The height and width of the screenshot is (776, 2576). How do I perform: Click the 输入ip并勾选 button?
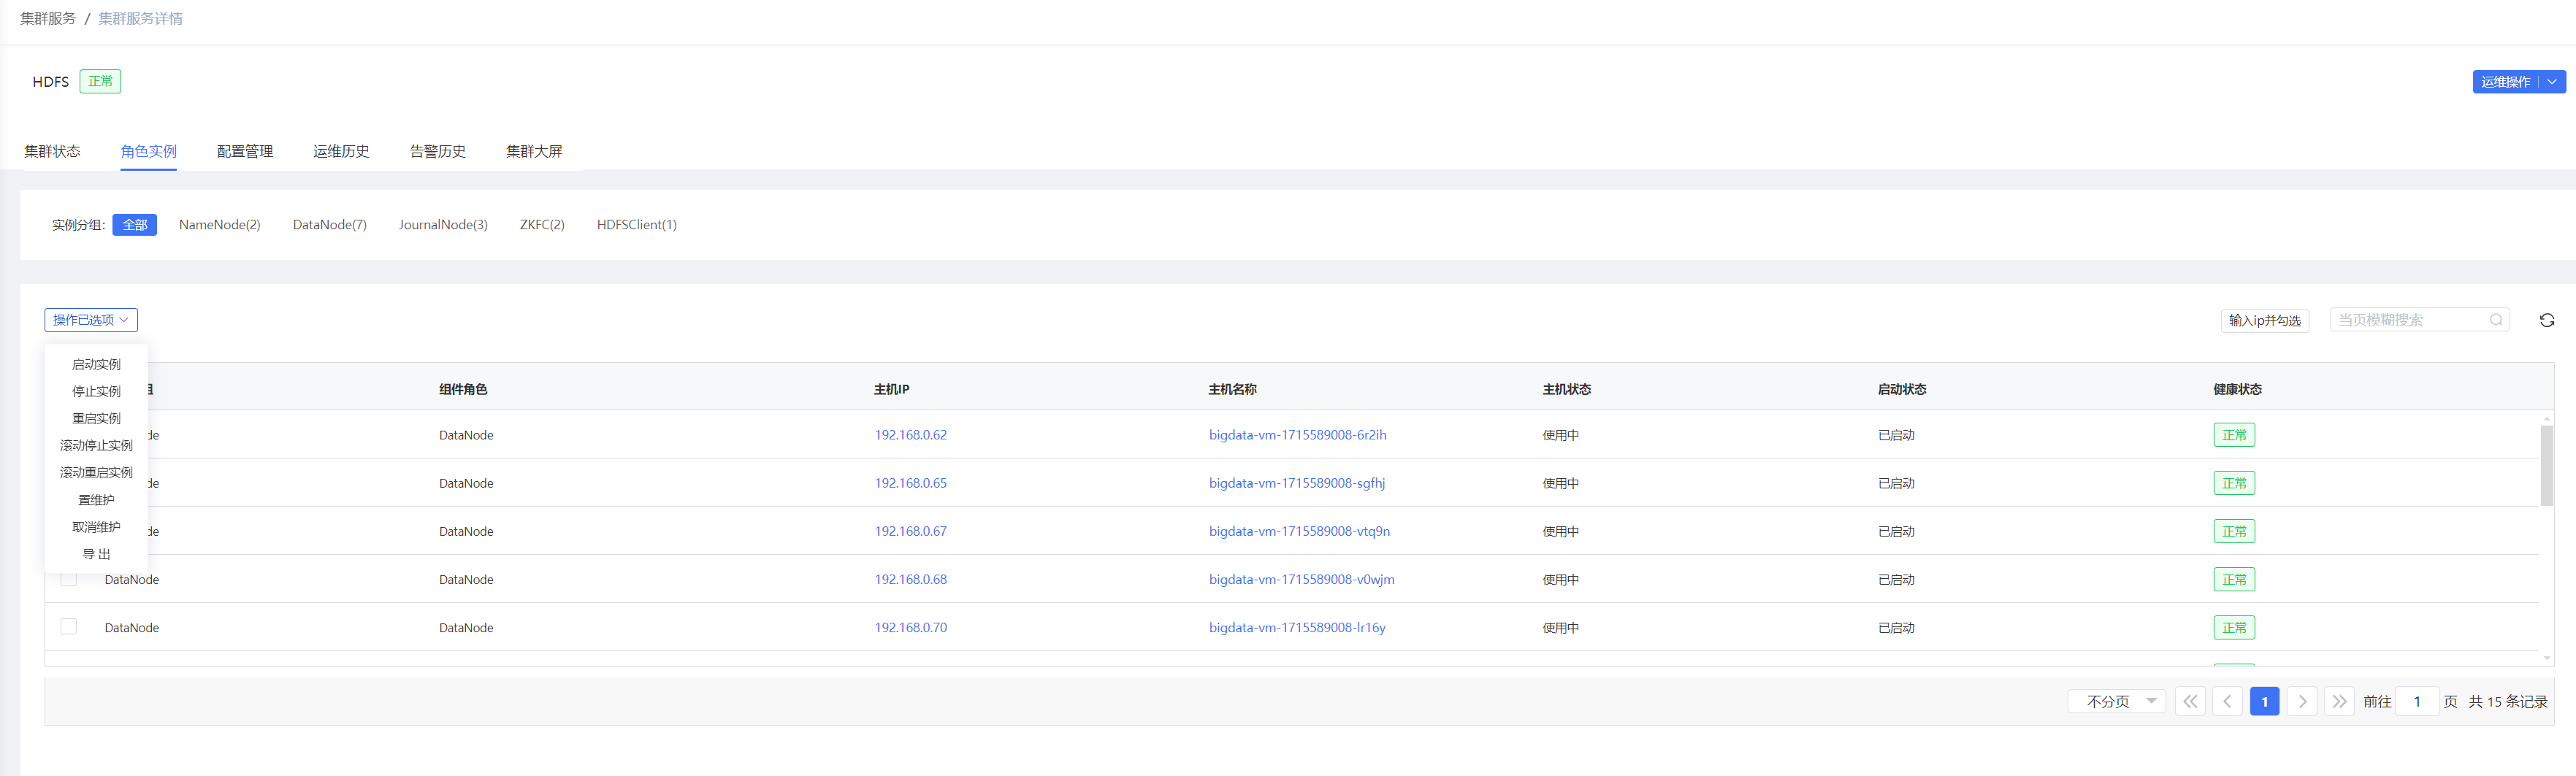(2264, 320)
